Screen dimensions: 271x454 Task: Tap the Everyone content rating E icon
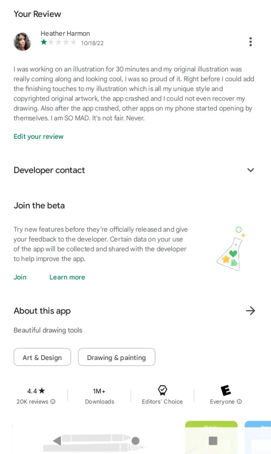[226, 390]
